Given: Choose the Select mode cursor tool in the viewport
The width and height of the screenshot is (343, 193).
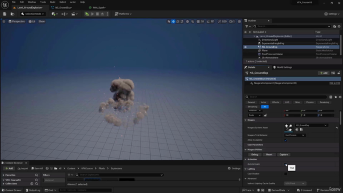Looking at the screenshot, I should [x=169, y=21].
